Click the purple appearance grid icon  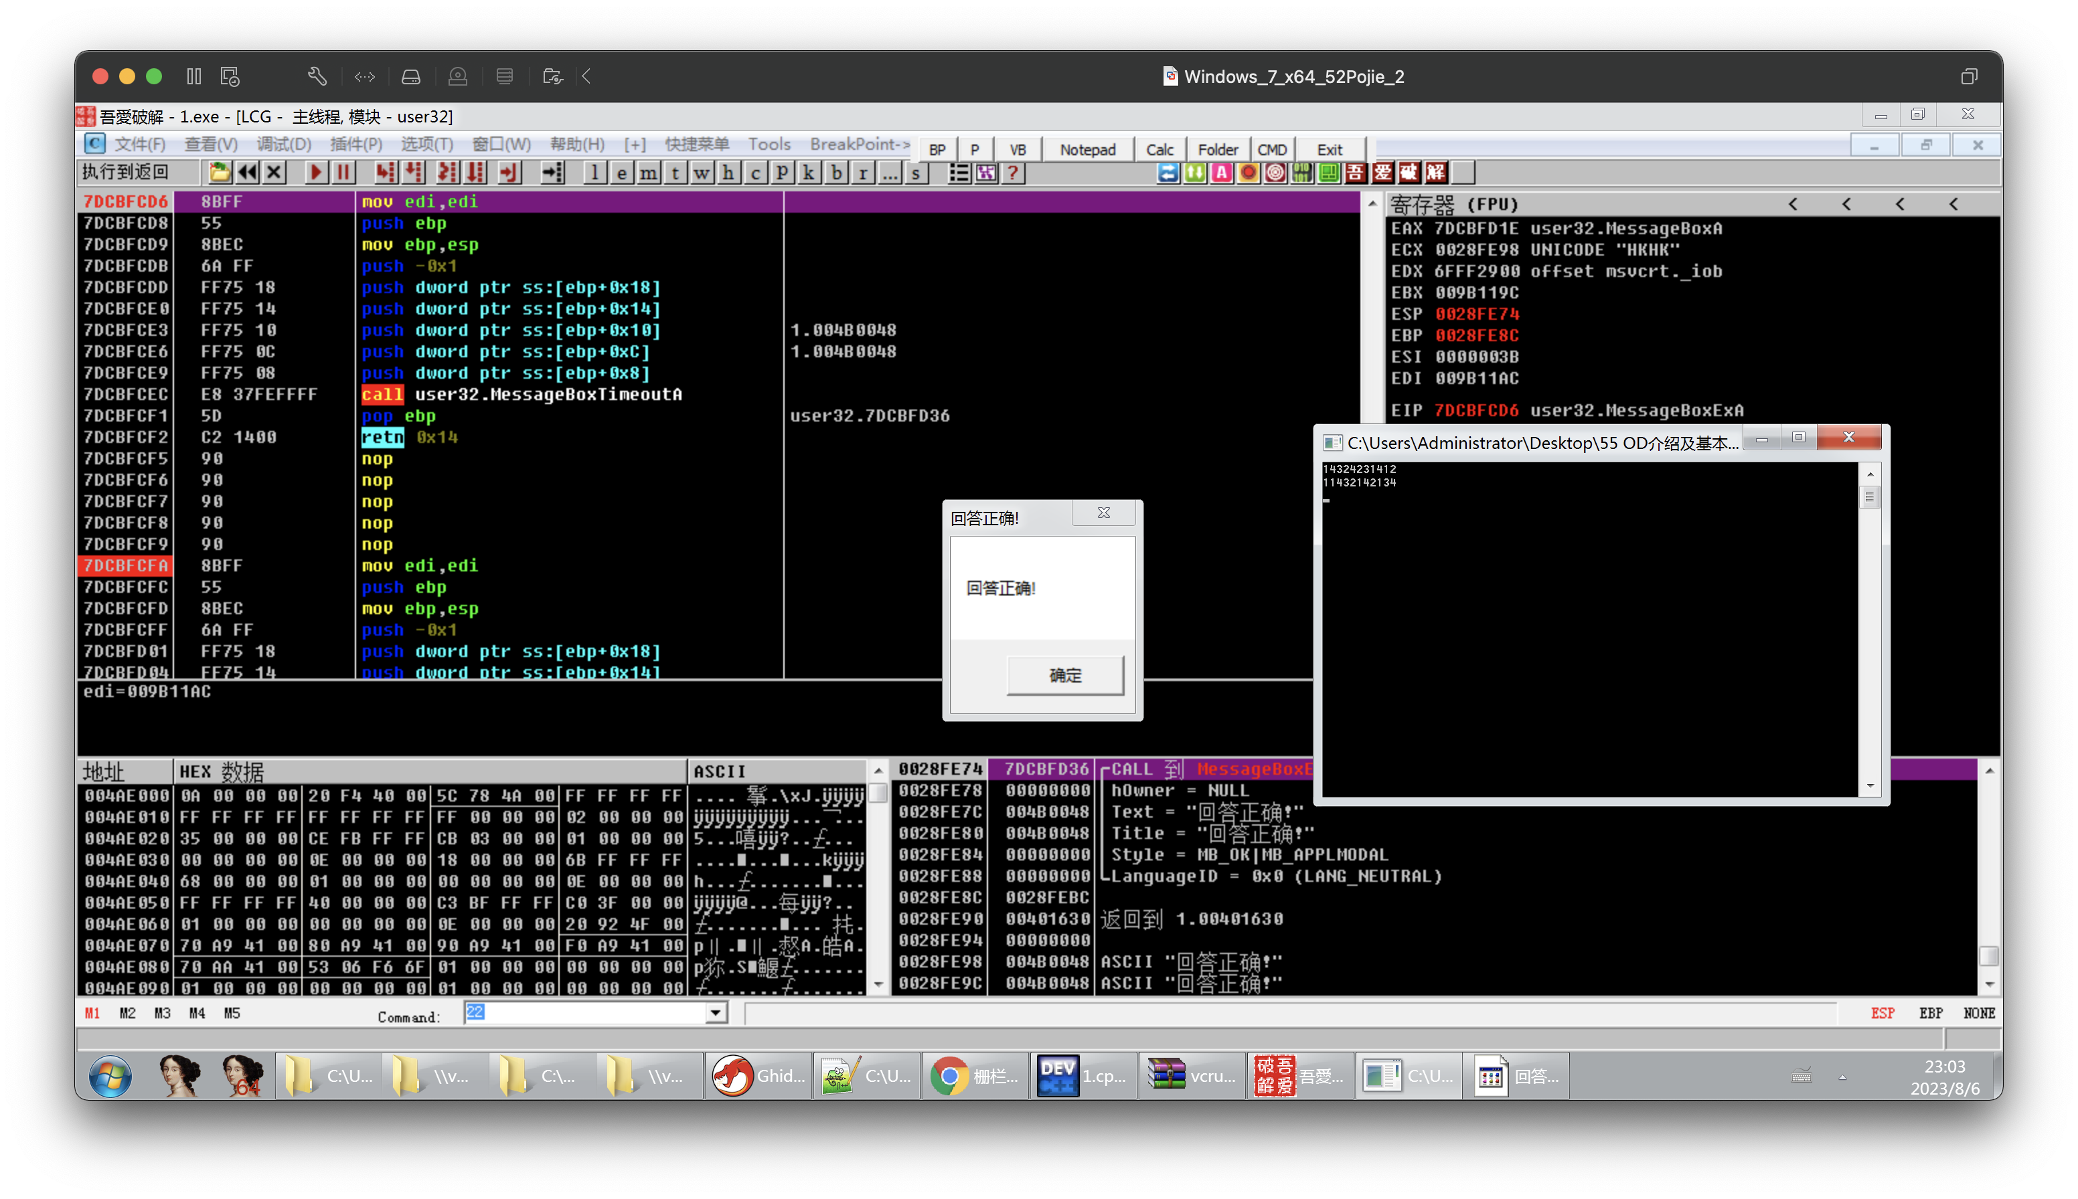(x=985, y=173)
